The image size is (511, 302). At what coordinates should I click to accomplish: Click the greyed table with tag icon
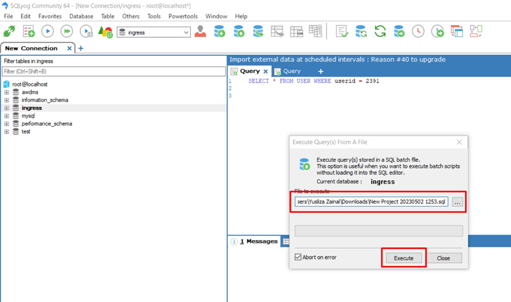click(297, 32)
